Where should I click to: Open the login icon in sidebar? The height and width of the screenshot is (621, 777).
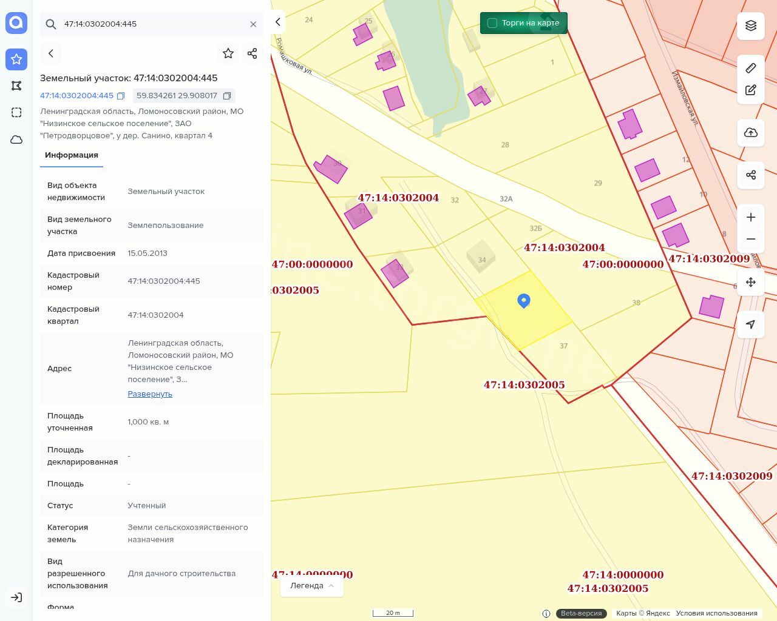[x=16, y=597]
